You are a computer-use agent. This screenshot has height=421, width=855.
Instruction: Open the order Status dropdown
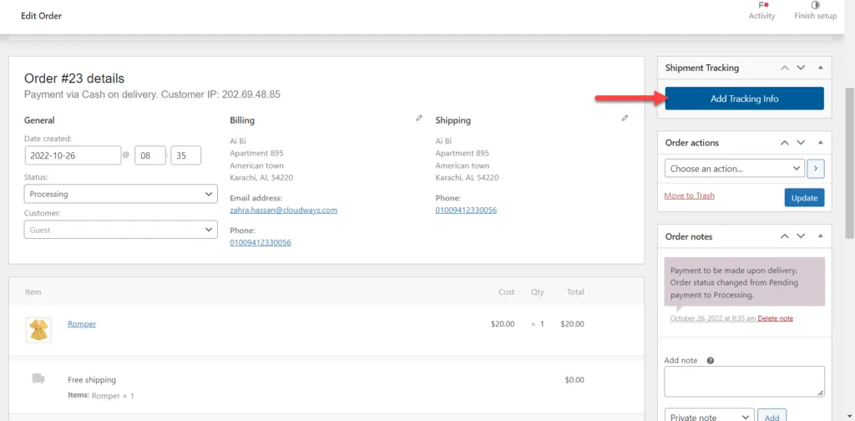(x=120, y=194)
